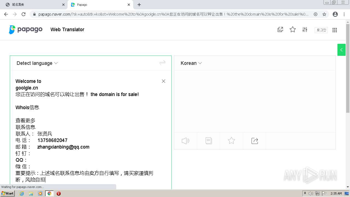Click the address bar URL

coord(174,14)
